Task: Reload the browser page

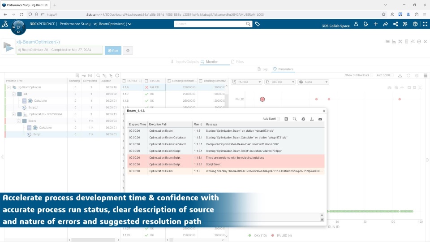Action: pyautogui.click(x=21, y=14)
